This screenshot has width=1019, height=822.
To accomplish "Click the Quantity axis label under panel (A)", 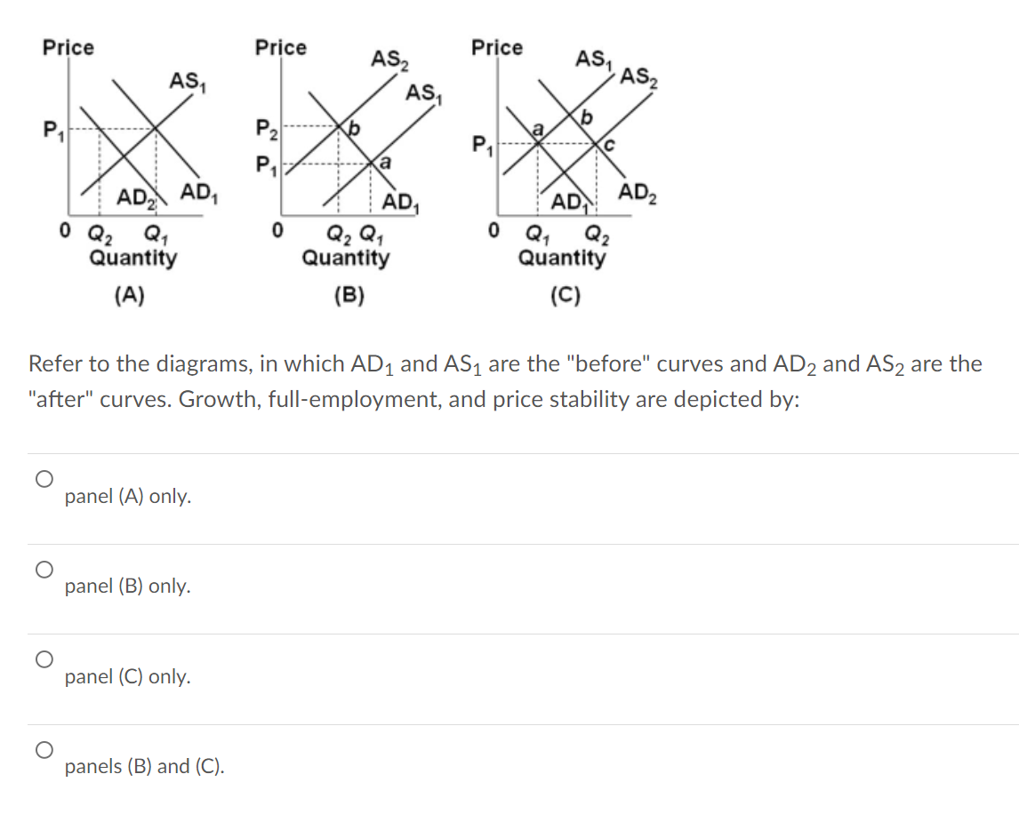I will (x=134, y=258).
